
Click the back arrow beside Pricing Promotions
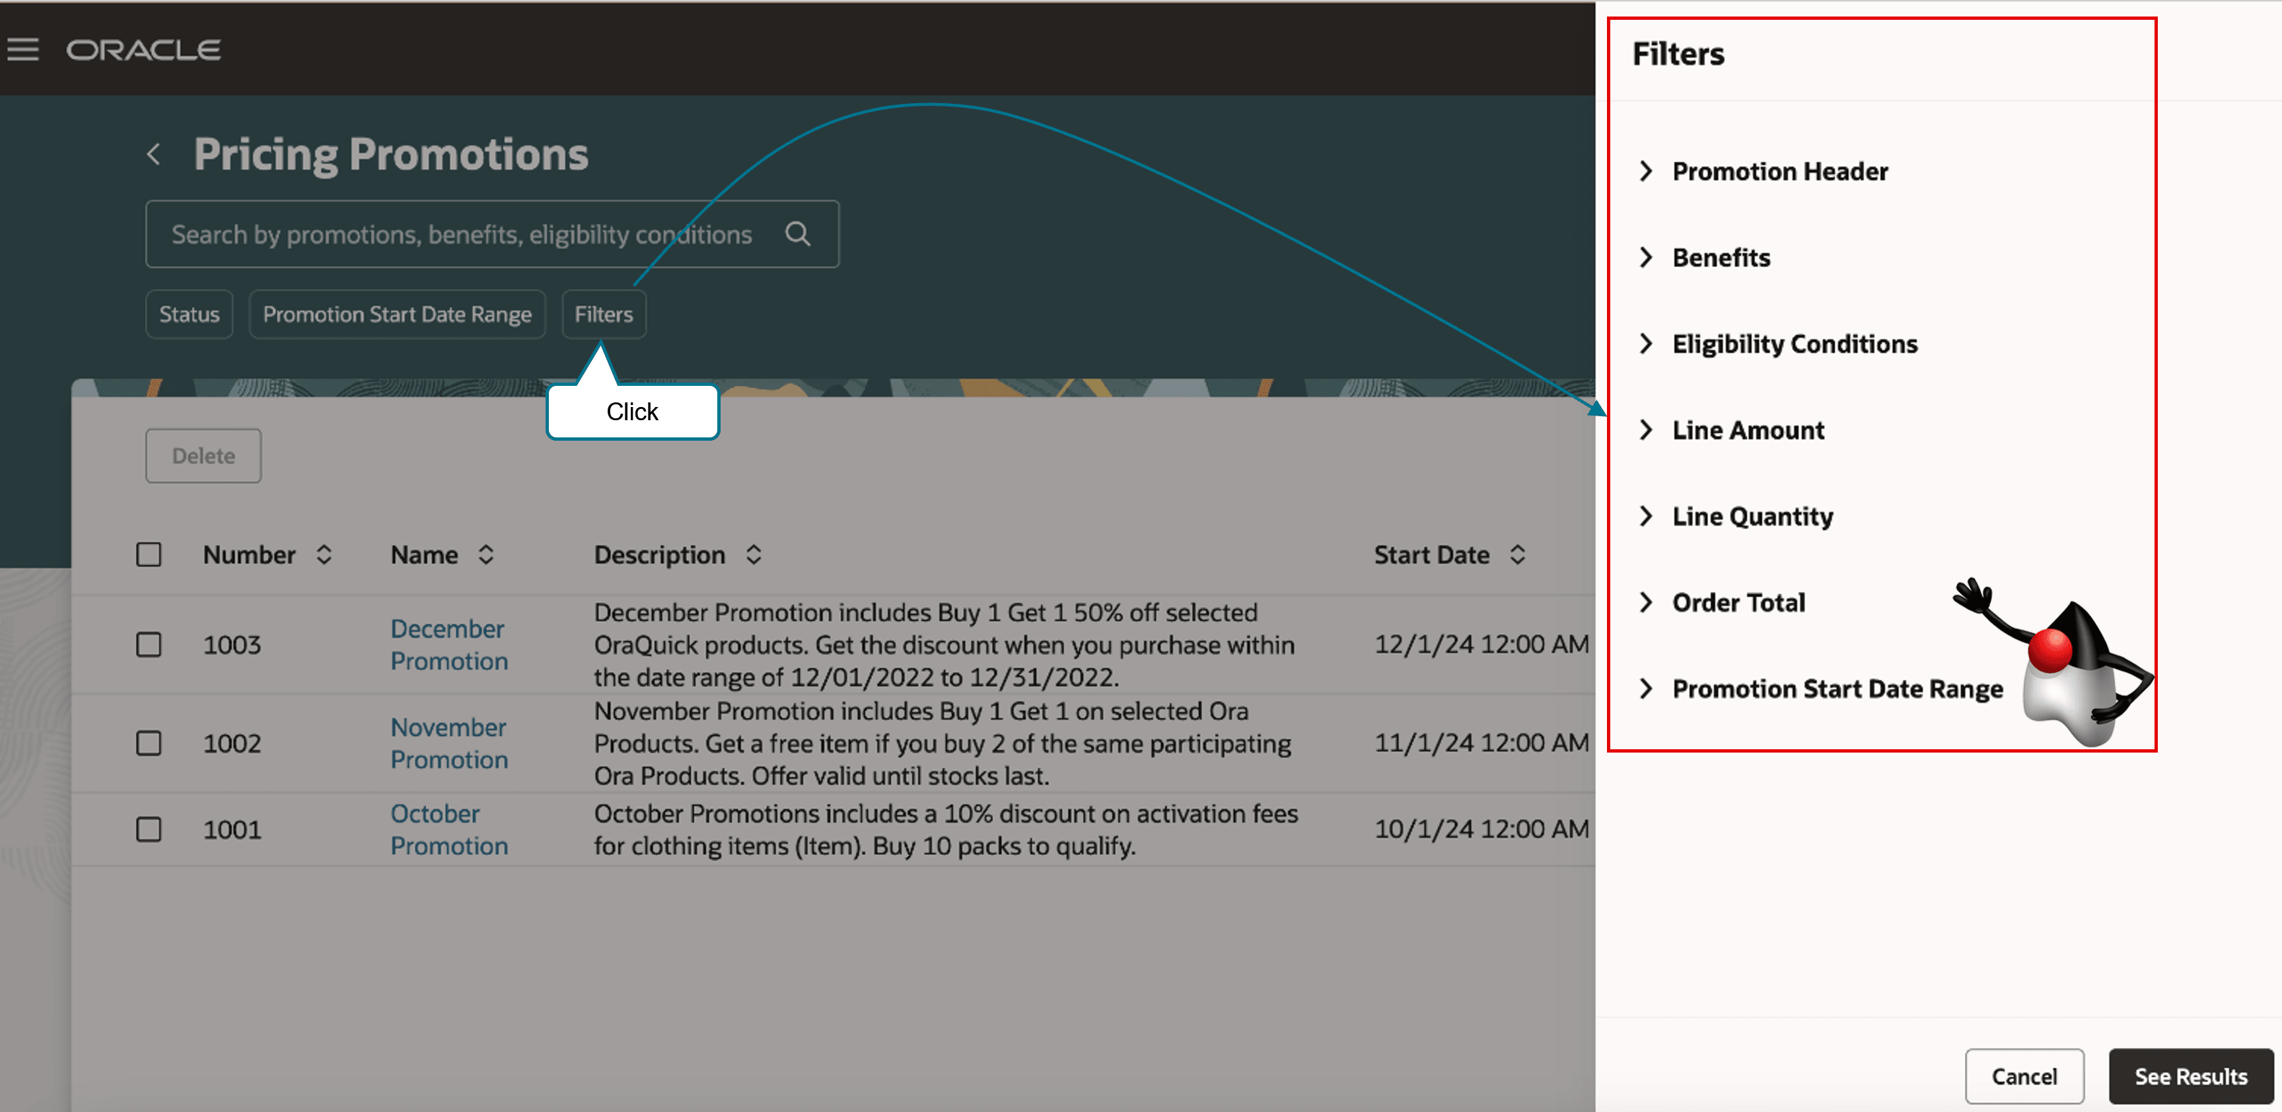[154, 154]
